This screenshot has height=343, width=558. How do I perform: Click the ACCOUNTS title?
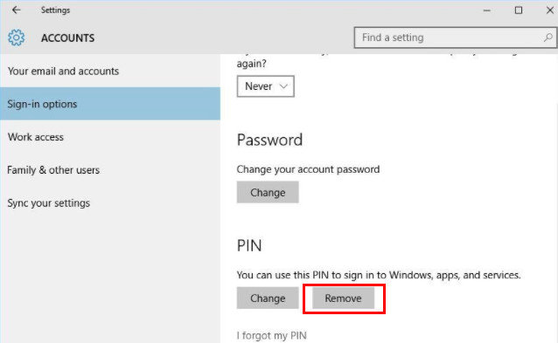[67, 38]
